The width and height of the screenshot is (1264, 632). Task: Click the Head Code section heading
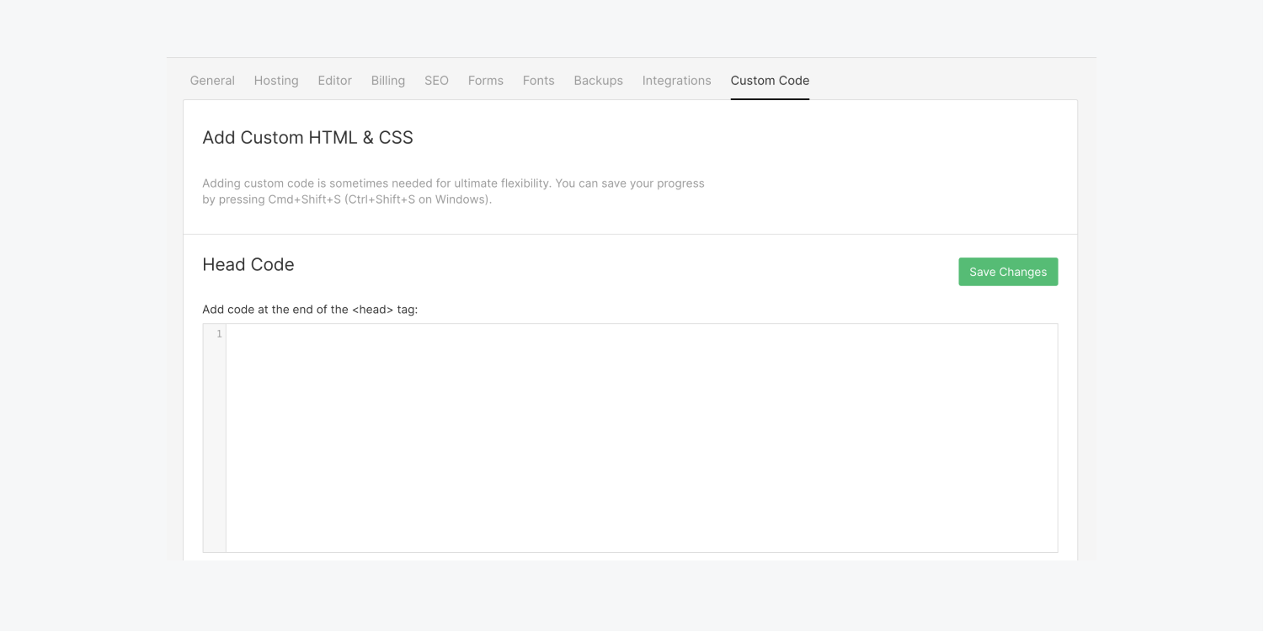[248, 264]
